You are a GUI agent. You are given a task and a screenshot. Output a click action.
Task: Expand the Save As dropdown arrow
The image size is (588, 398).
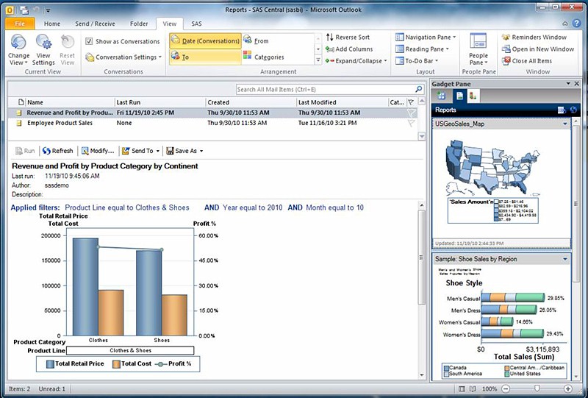tap(201, 151)
